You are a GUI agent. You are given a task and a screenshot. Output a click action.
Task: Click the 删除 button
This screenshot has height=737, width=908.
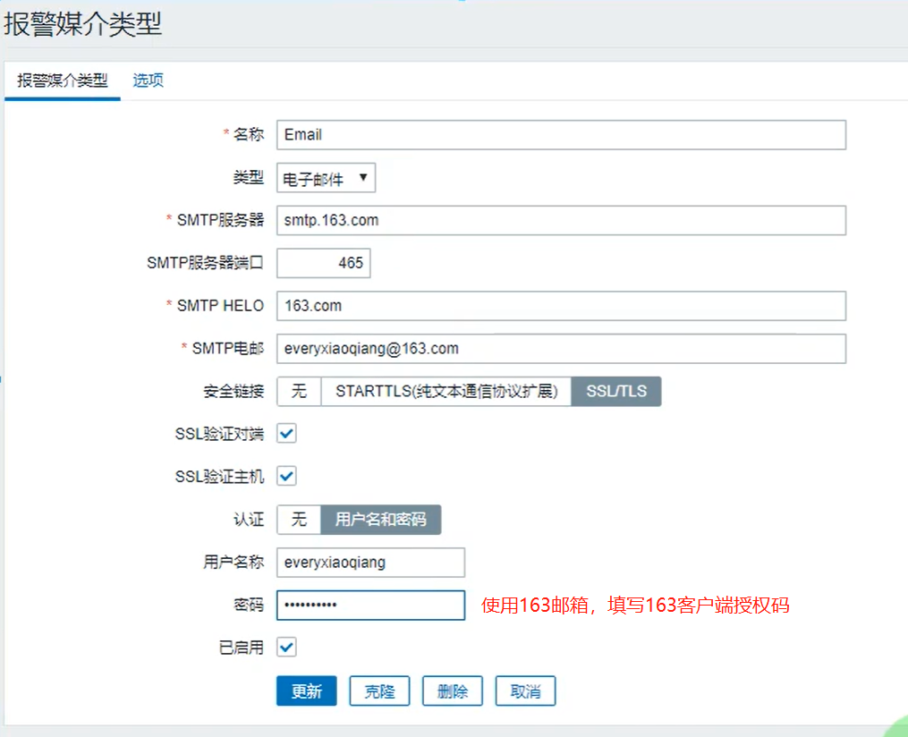[453, 690]
